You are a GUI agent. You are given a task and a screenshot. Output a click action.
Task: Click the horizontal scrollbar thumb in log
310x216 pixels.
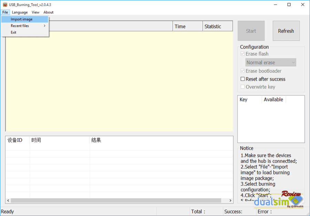pos(116,200)
